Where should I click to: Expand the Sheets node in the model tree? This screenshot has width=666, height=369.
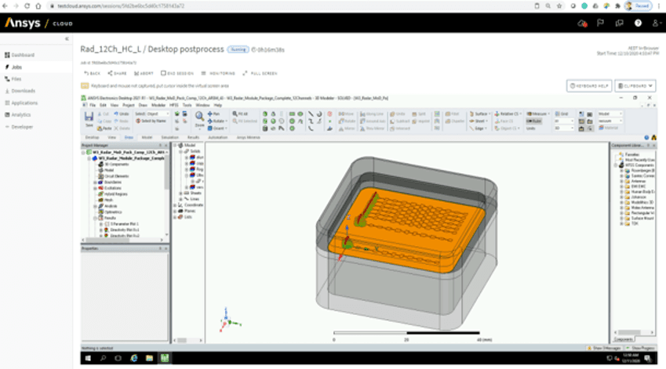click(x=180, y=193)
